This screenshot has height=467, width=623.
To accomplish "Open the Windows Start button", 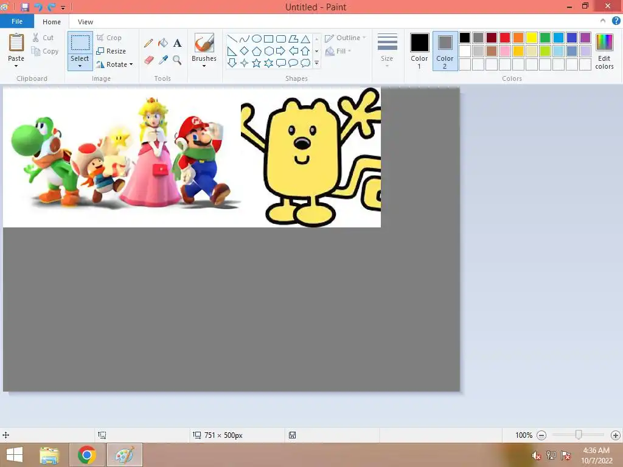I will click(x=15, y=455).
